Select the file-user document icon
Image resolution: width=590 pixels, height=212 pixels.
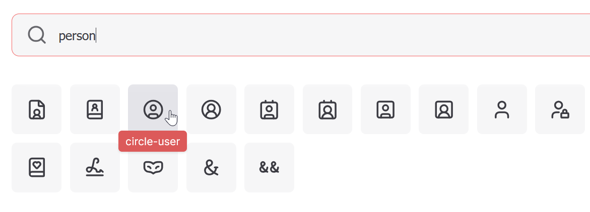point(36,109)
